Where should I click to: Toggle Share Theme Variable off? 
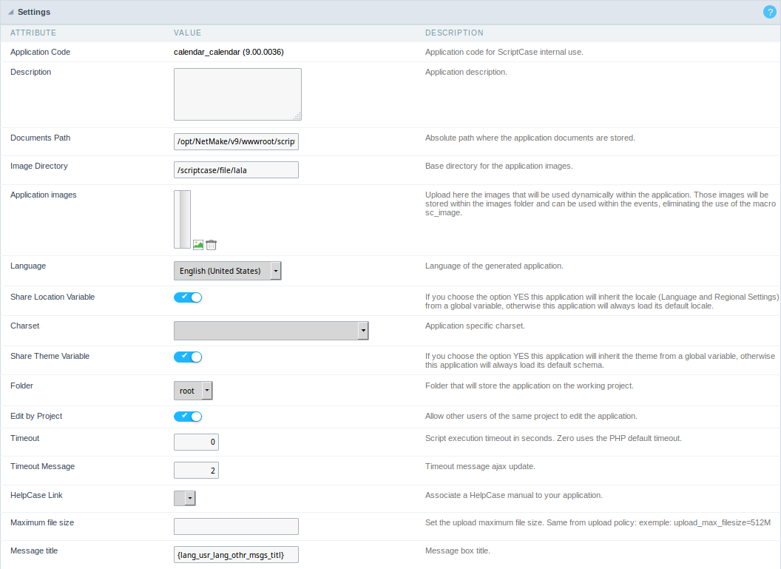(x=188, y=357)
